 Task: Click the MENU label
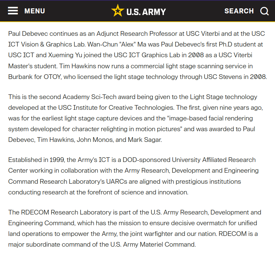[35, 11]
